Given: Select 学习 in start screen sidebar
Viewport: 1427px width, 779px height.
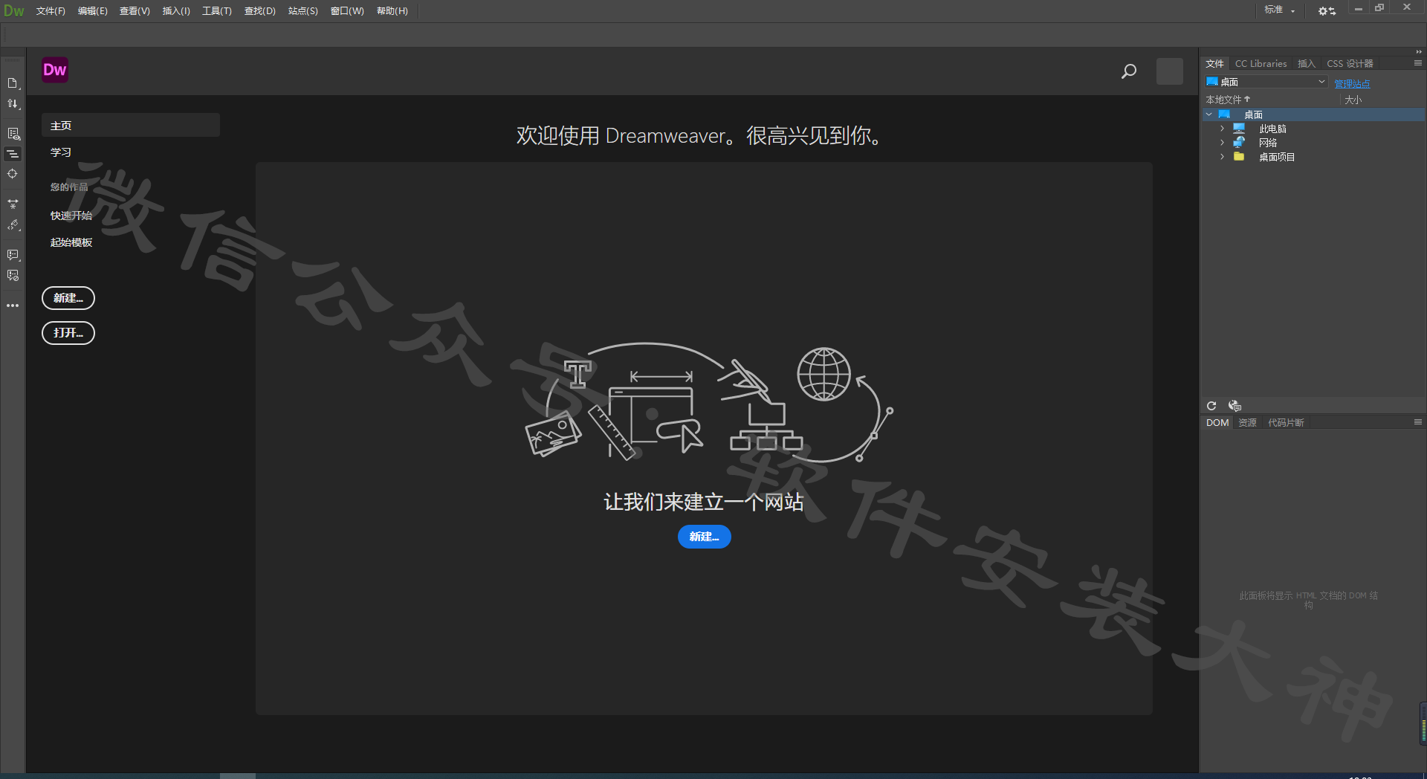Looking at the screenshot, I should pos(61,152).
